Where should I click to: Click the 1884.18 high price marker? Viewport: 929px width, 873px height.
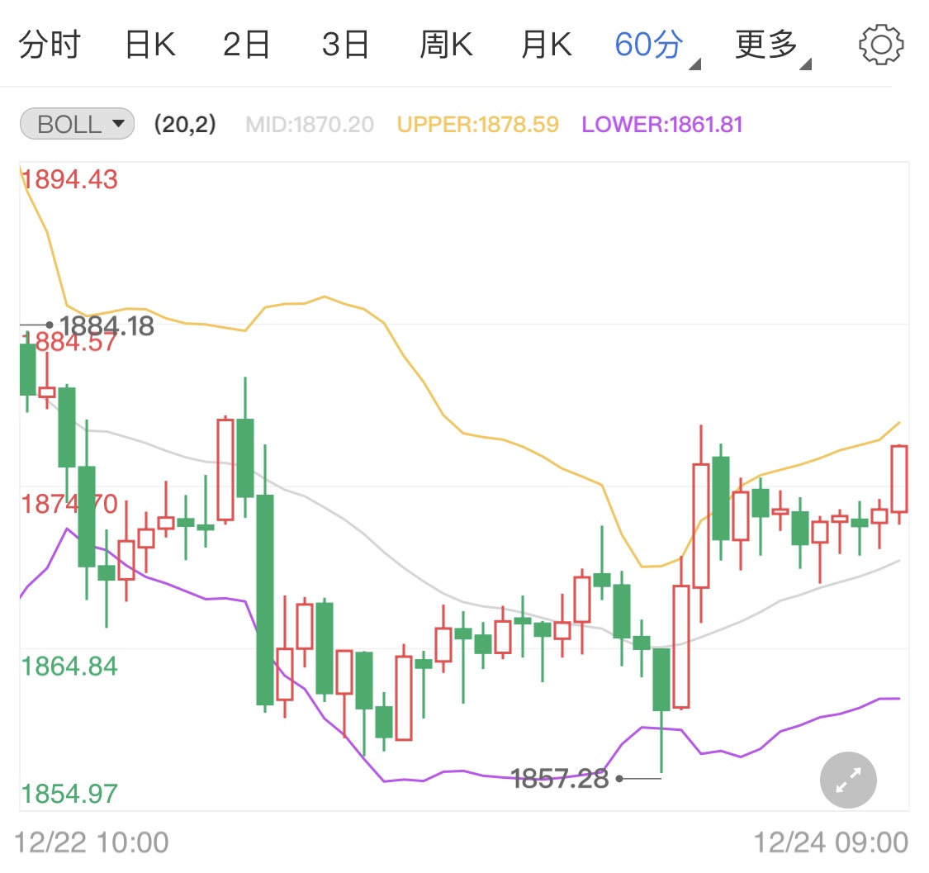click(107, 325)
